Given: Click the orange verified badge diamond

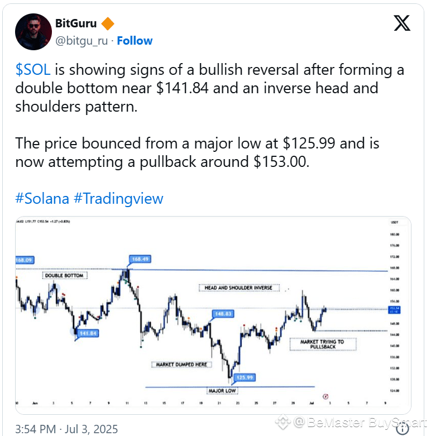Looking at the screenshot, I should coord(108,23).
